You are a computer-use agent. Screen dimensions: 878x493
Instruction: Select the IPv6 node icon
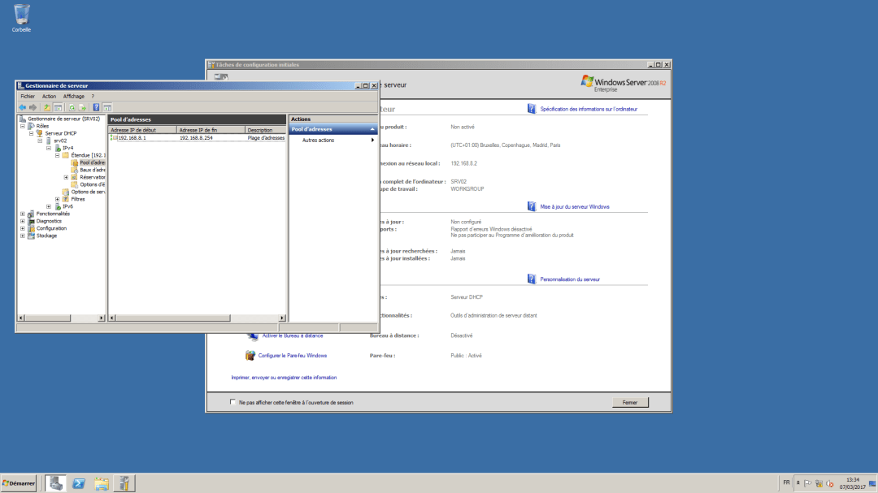coord(58,205)
